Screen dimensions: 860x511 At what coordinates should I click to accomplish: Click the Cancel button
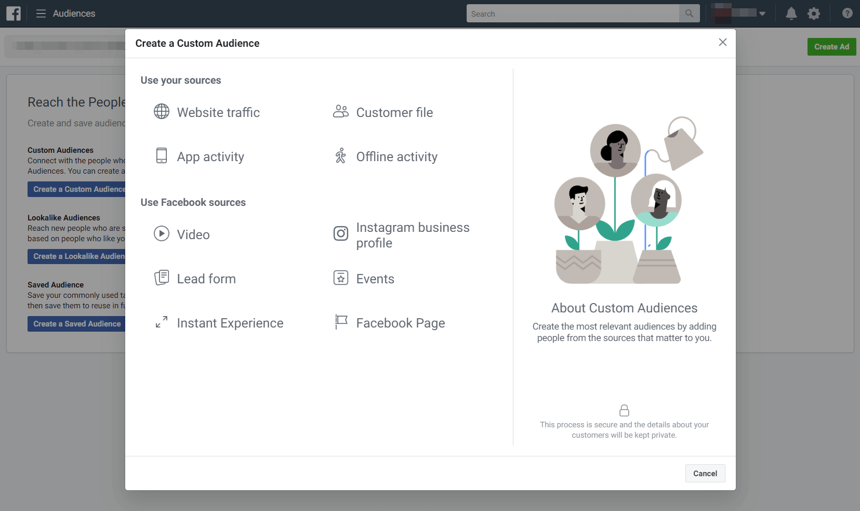[x=705, y=473]
